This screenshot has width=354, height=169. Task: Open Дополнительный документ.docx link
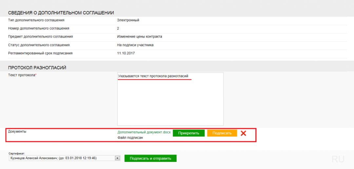[144, 132]
